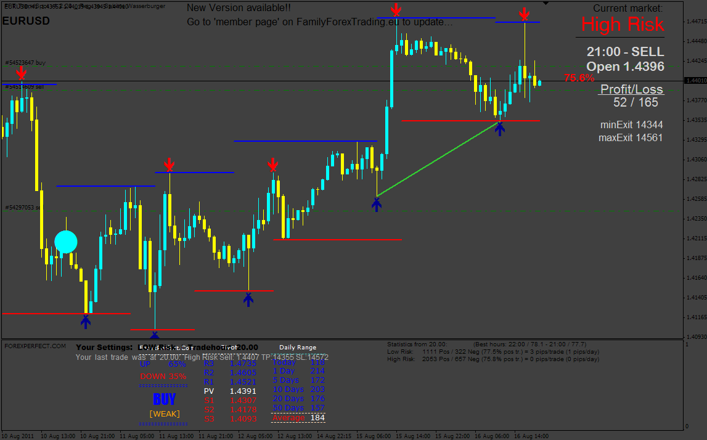
Task: Click the red 75.6% percentage label
Action: [579, 78]
